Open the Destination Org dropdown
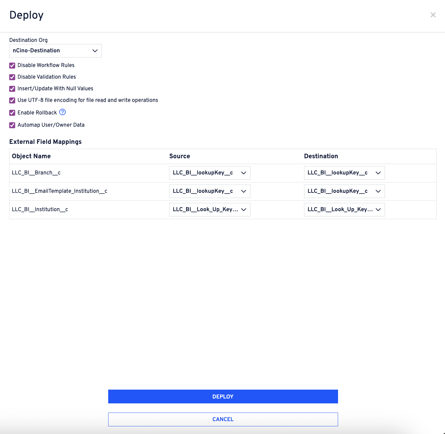 pos(55,51)
